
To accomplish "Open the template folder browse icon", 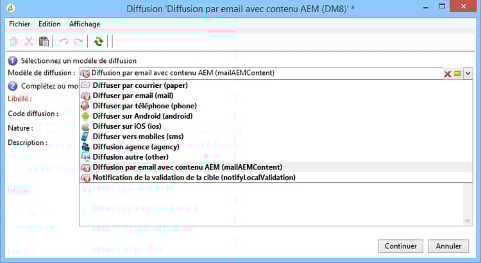I will (457, 73).
